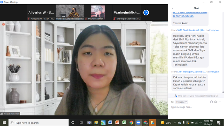Attach a file in chat

211,102
